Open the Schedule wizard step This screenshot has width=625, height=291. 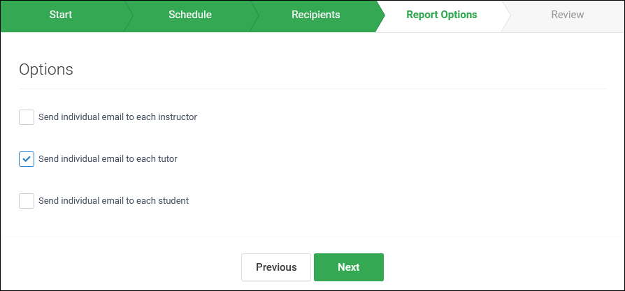(189, 15)
